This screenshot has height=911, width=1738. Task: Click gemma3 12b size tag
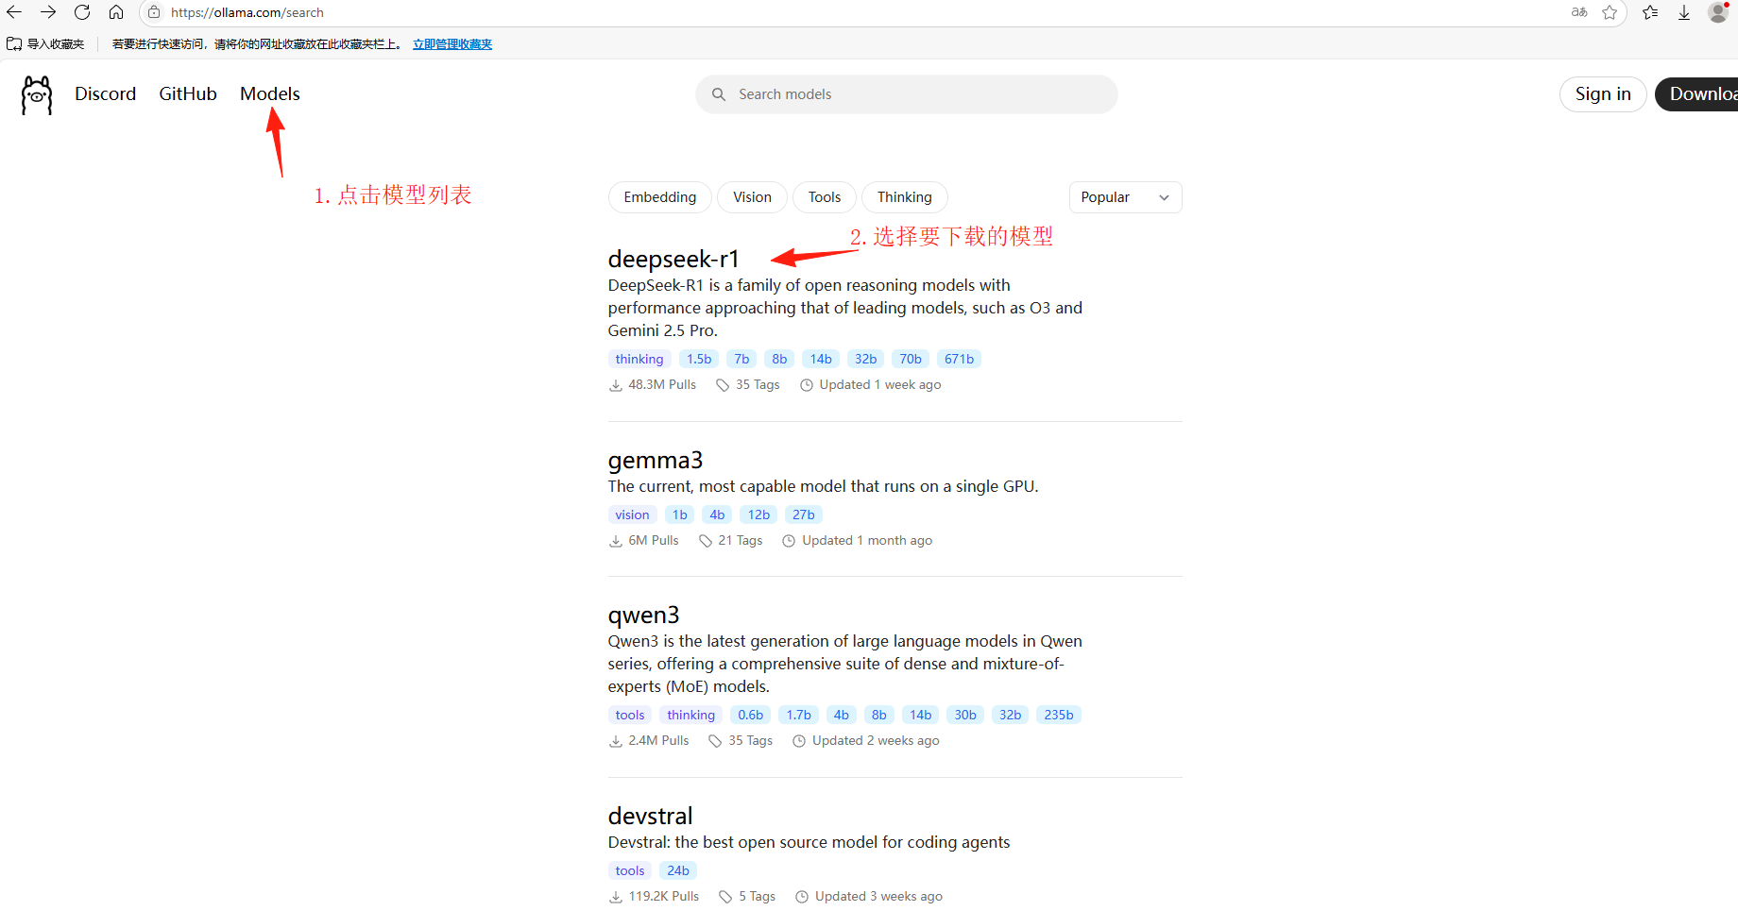(x=758, y=515)
